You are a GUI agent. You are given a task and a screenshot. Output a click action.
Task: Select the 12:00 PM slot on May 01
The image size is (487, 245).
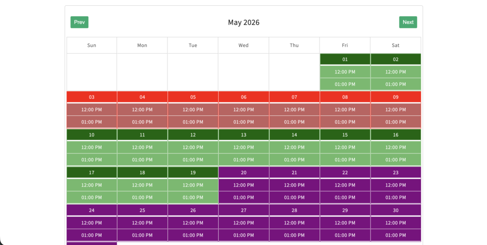click(x=345, y=72)
